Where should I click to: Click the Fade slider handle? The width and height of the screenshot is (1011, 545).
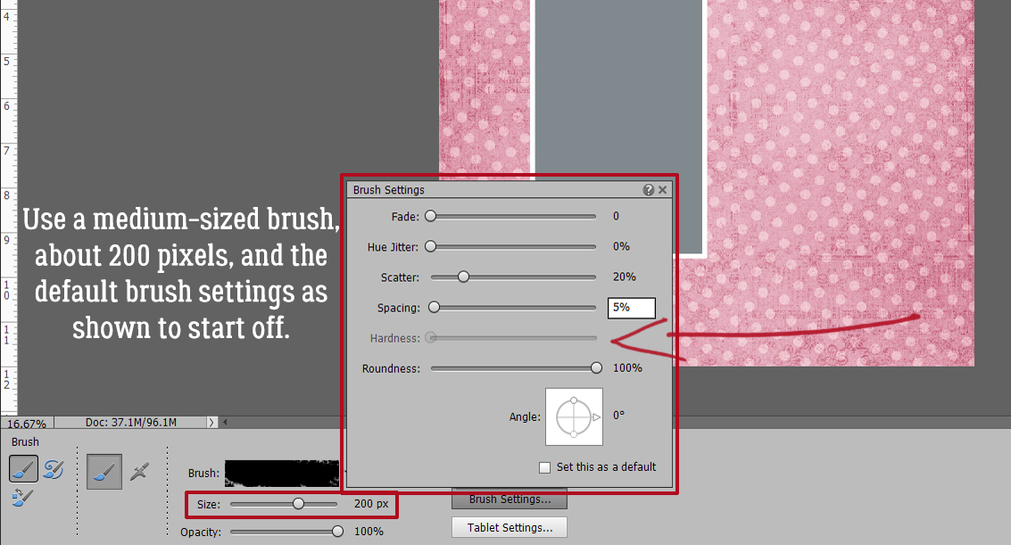point(431,217)
